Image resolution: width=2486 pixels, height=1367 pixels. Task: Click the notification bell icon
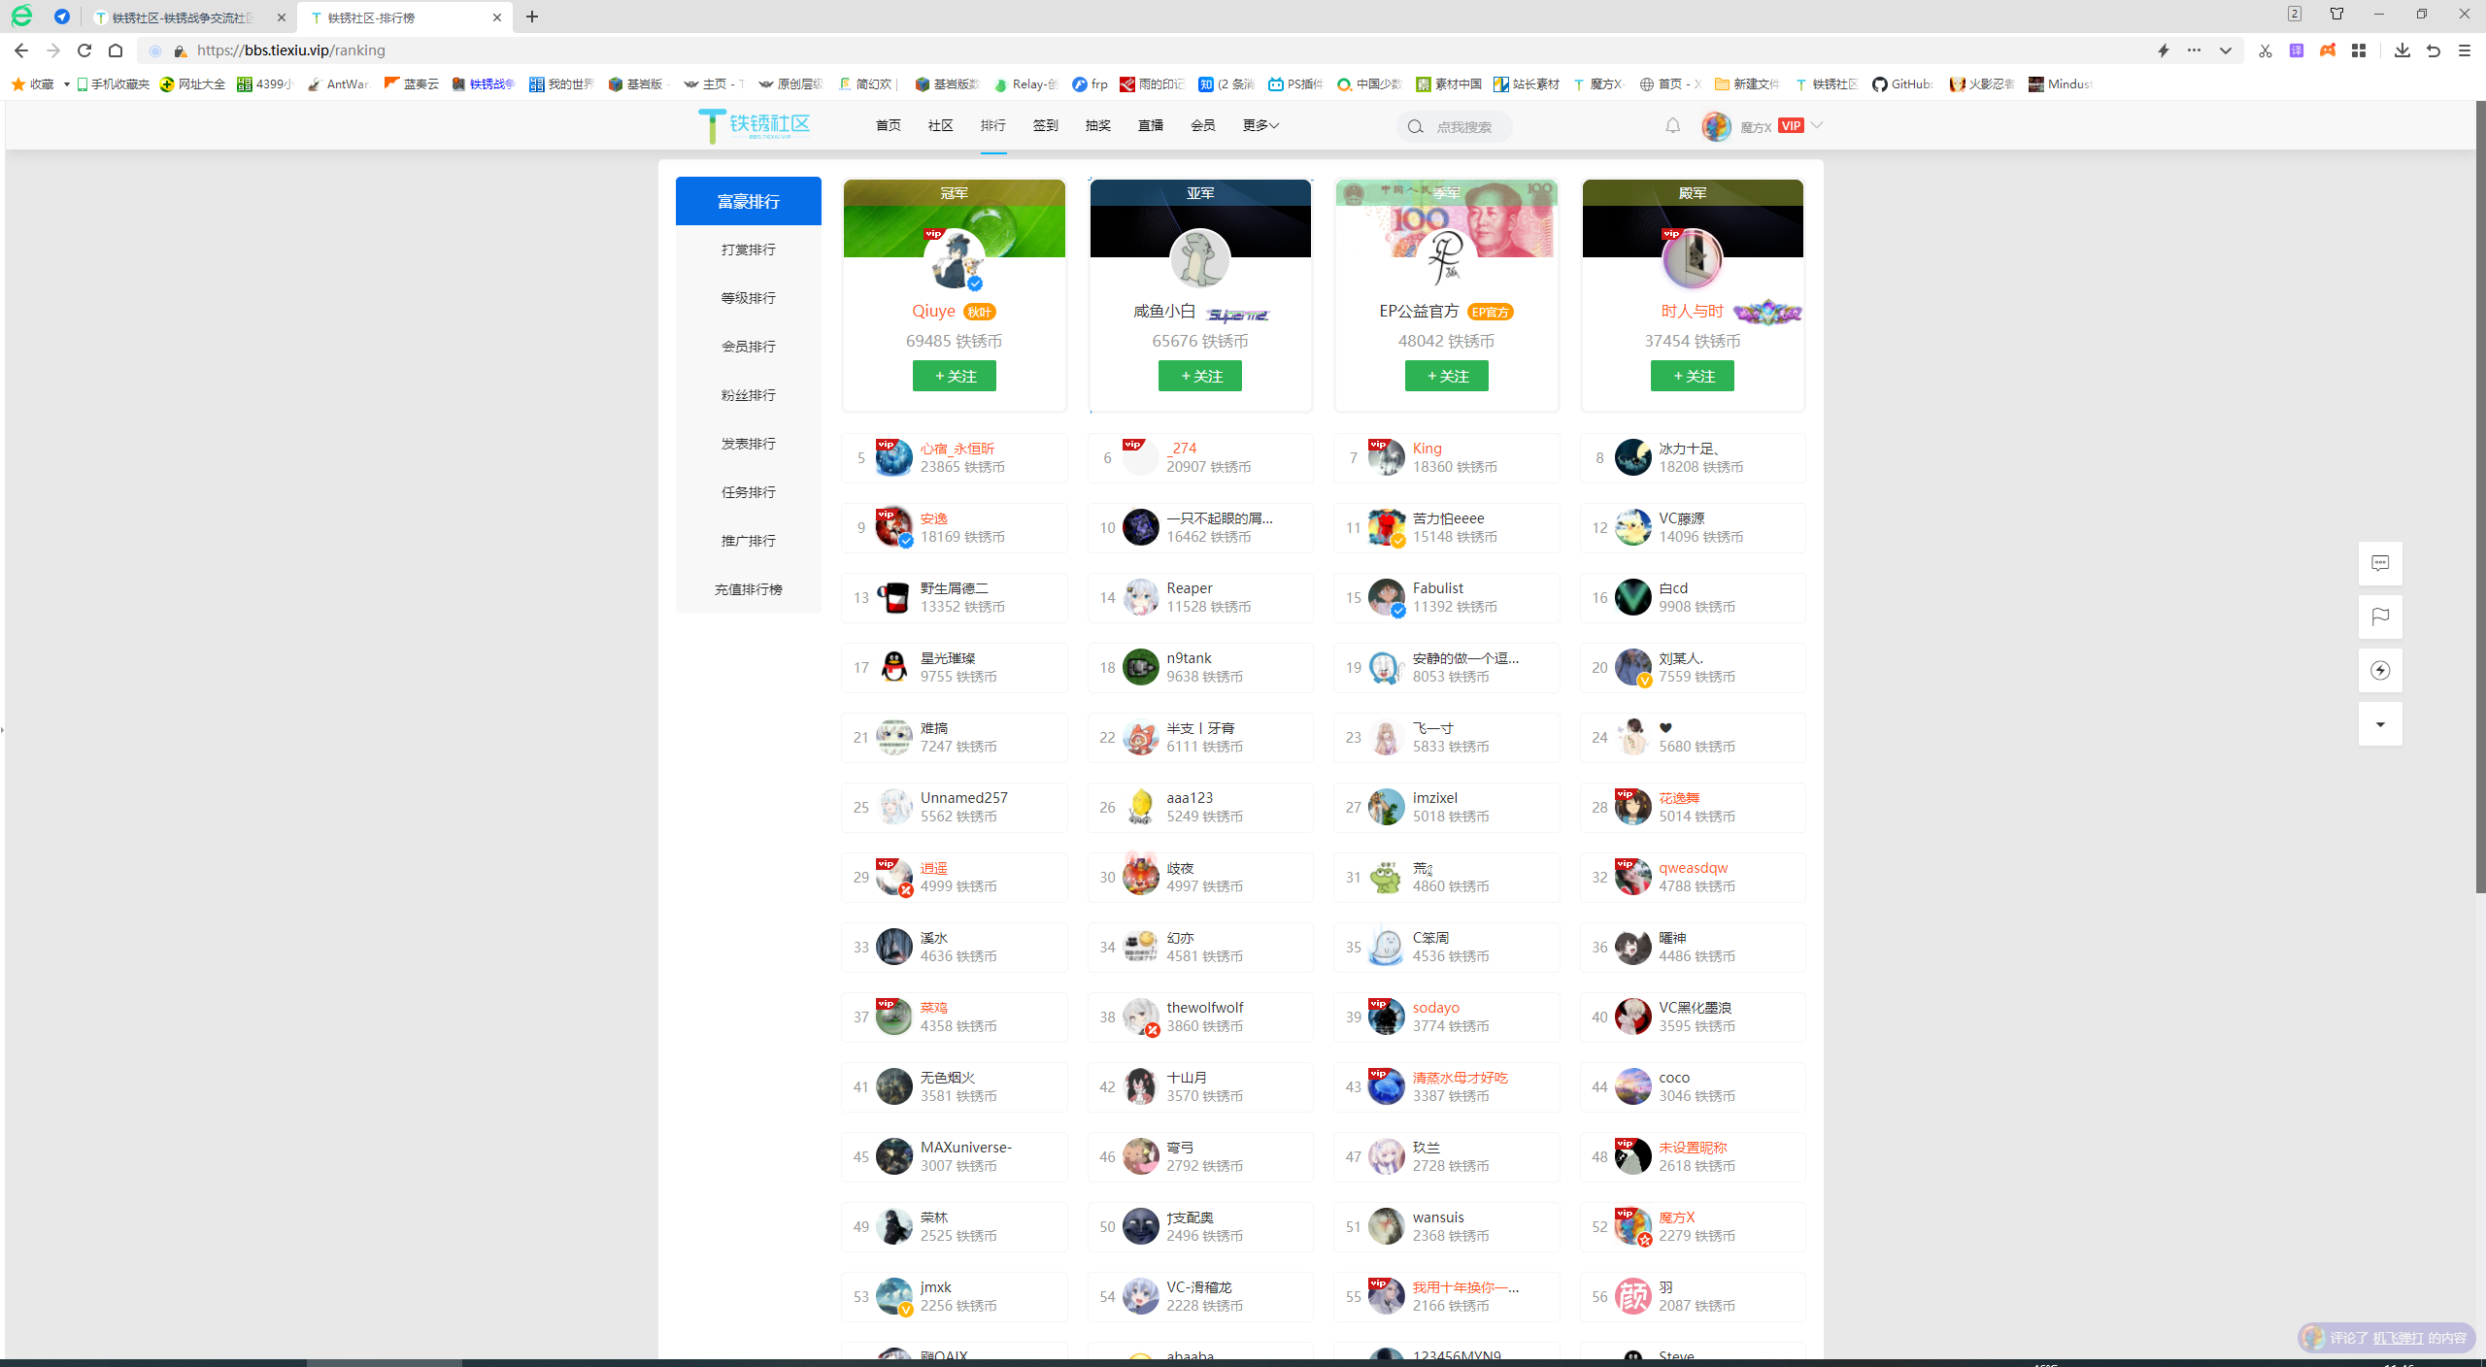point(1672,126)
